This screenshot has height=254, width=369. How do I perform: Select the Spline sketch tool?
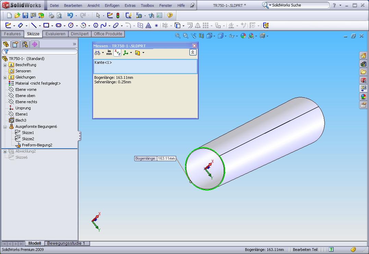tap(103, 25)
